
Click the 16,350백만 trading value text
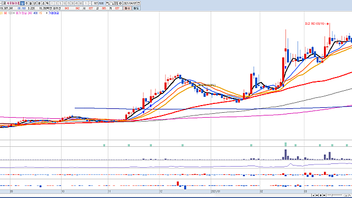pyautogui.click(x=46, y=8)
